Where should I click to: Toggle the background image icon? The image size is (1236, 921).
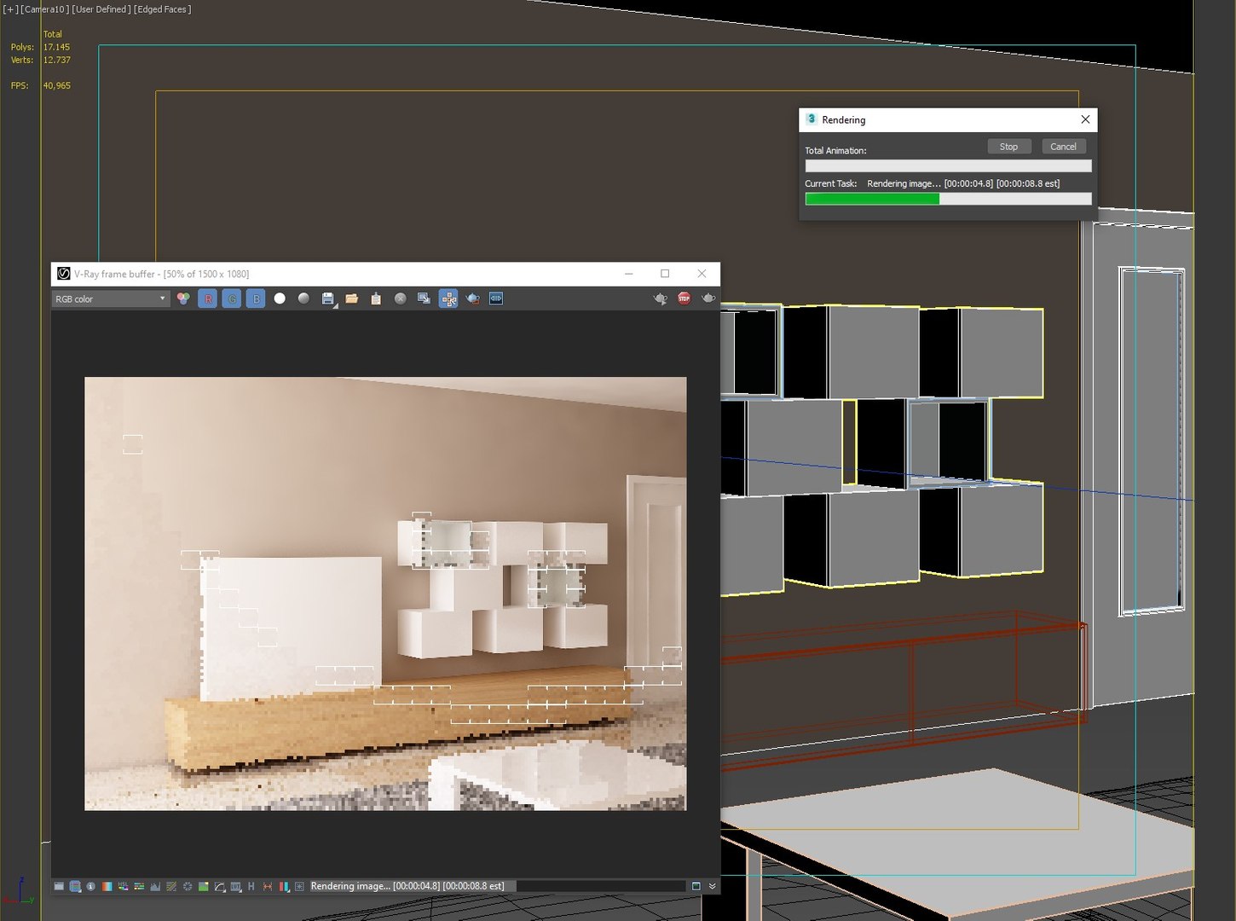click(x=203, y=886)
